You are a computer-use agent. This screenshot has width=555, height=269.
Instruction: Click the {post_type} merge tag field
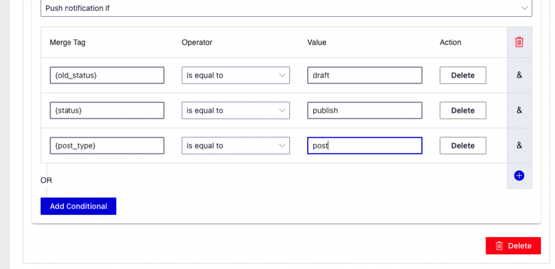coord(107,145)
